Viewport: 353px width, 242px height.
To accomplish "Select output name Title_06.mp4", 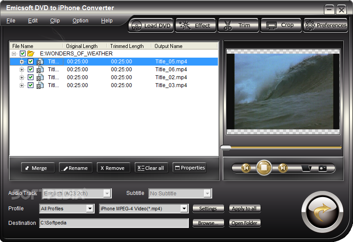I will 171,70.
